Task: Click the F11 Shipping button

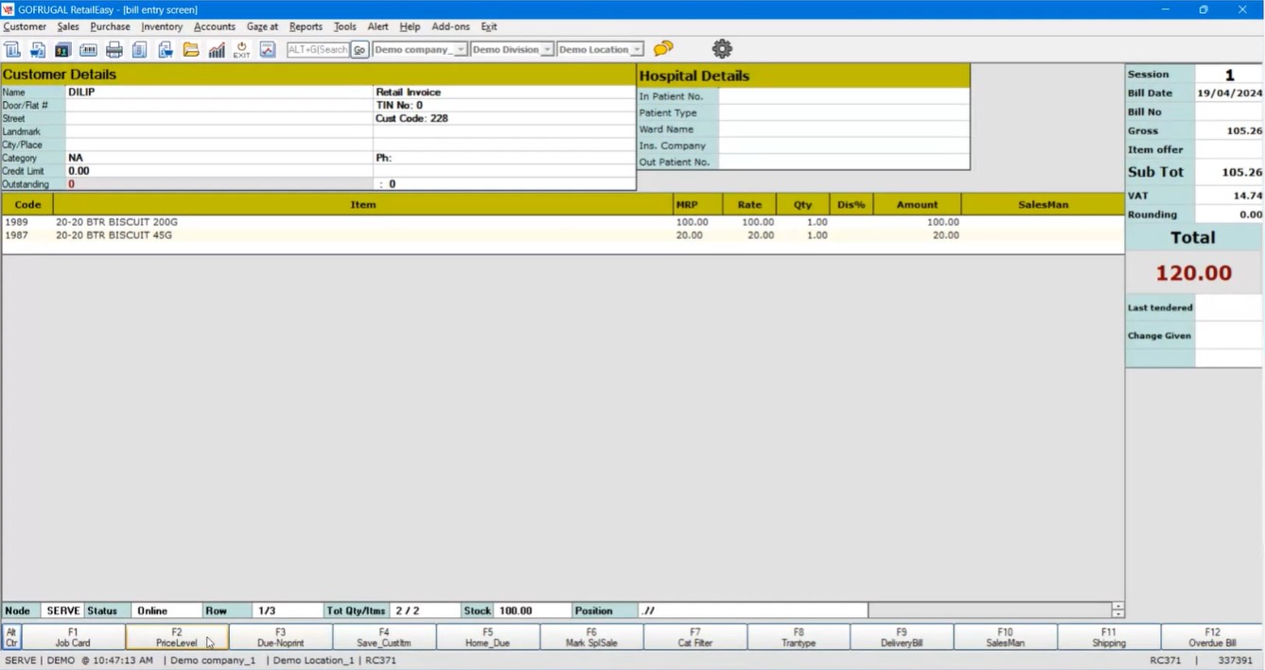Action: point(1109,637)
